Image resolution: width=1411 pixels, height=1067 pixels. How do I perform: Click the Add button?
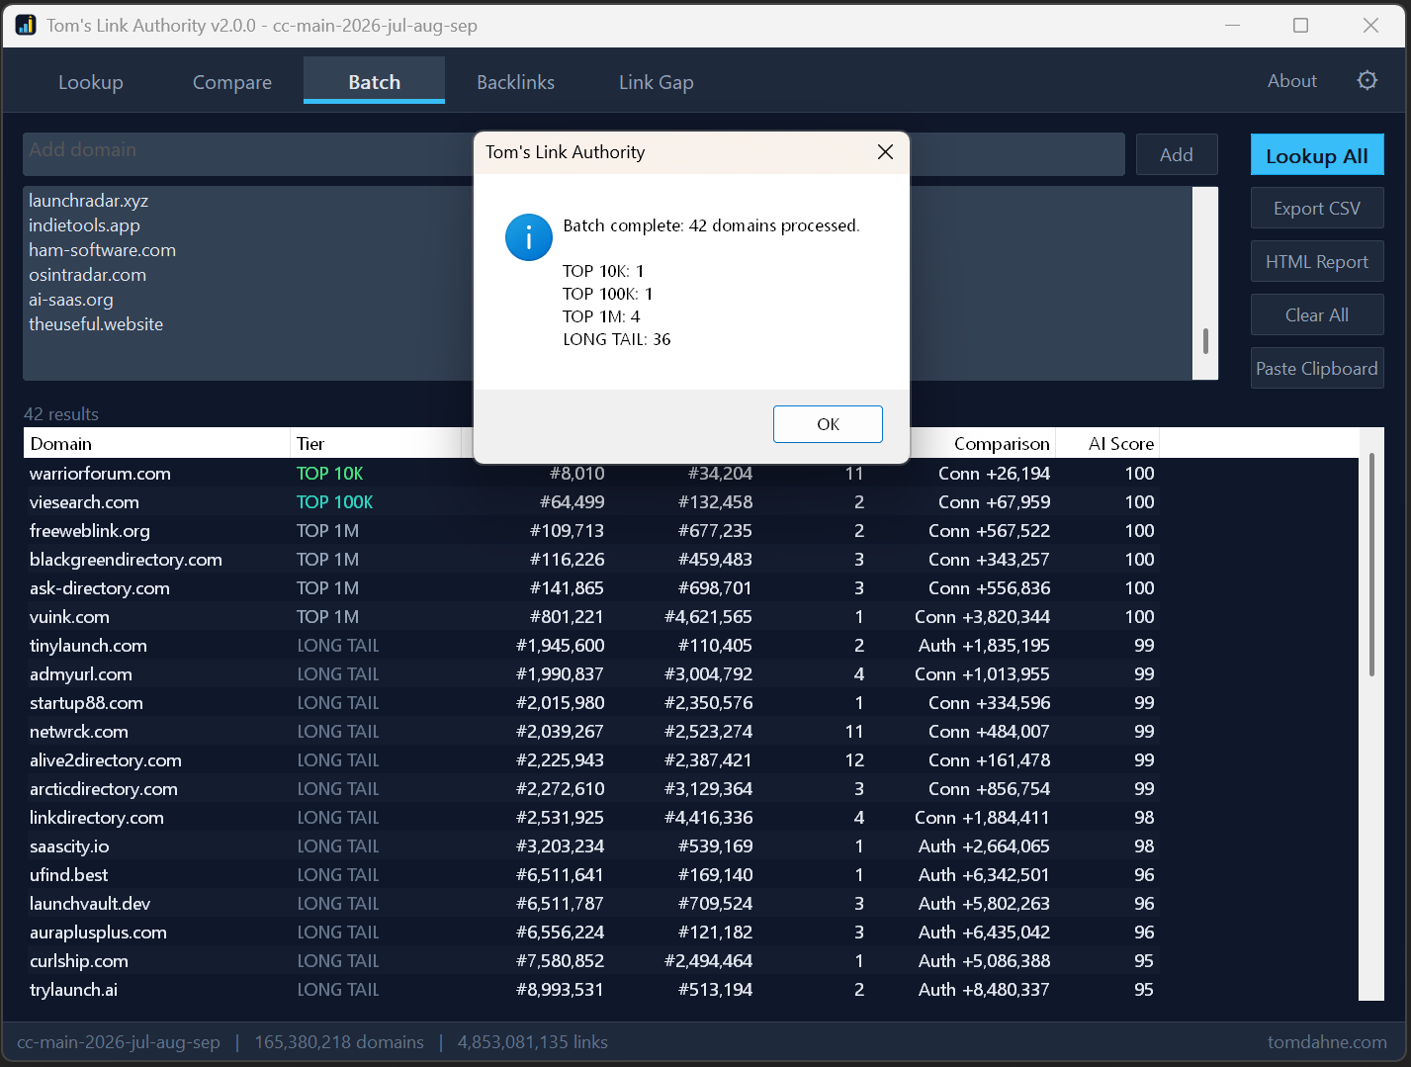(x=1177, y=154)
